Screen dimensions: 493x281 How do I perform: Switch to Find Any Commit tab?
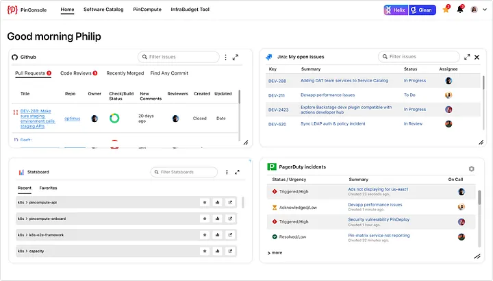pyautogui.click(x=169, y=73)
